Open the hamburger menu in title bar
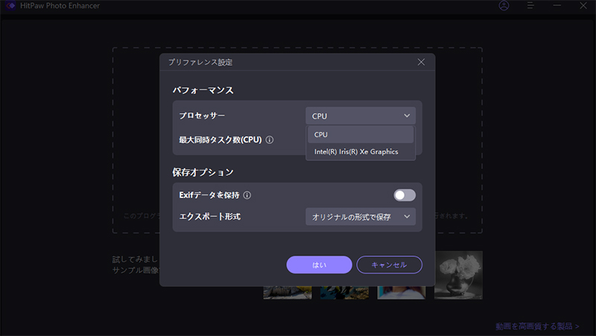The image size is (596, 336). click(530, 6)
